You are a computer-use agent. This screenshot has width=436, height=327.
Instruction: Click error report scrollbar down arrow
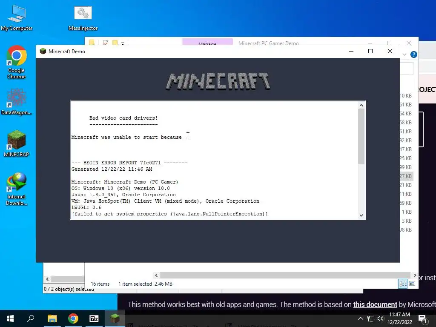tap(361, 215)
